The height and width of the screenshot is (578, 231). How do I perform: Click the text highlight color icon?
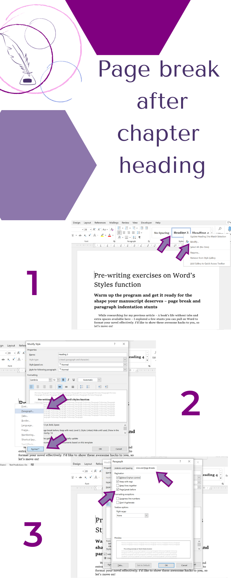102,235
